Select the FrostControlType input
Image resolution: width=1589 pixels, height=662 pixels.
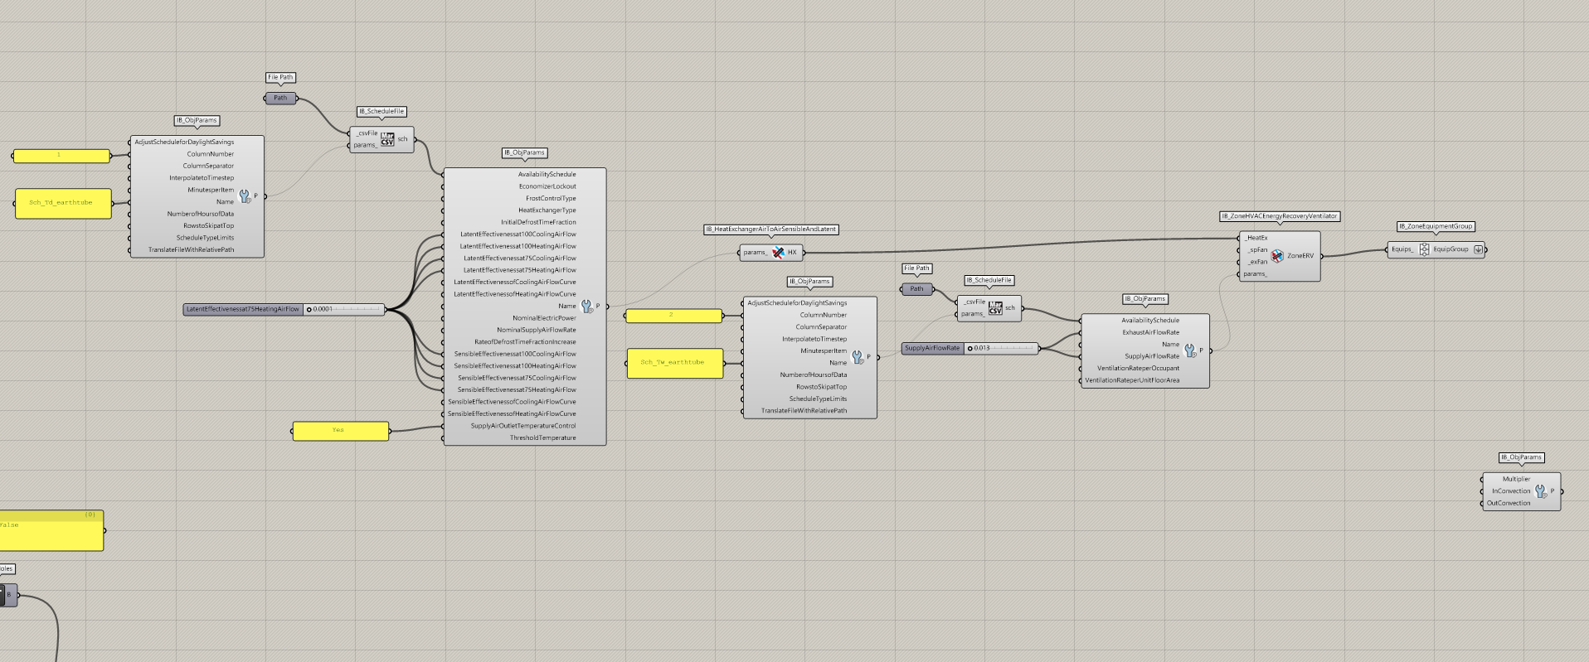click(x=551, y=199)
